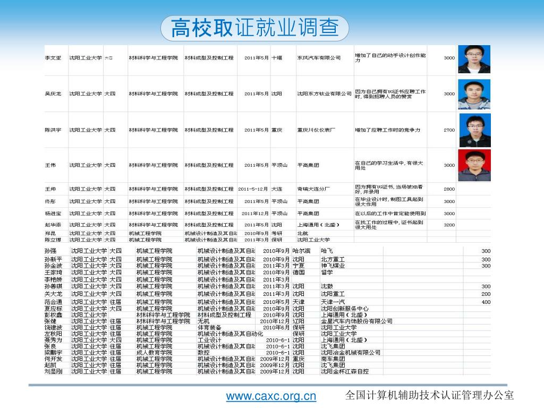
Task: Click the company cell 奇瑞大连分厂
Action: (x=313, y=189)
